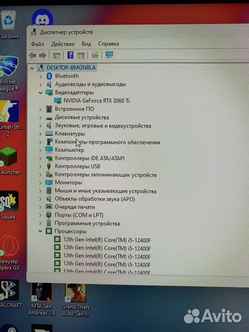Click the Bluetooth icon in tree
Screen dimensions: 249x332
point(49,76)
